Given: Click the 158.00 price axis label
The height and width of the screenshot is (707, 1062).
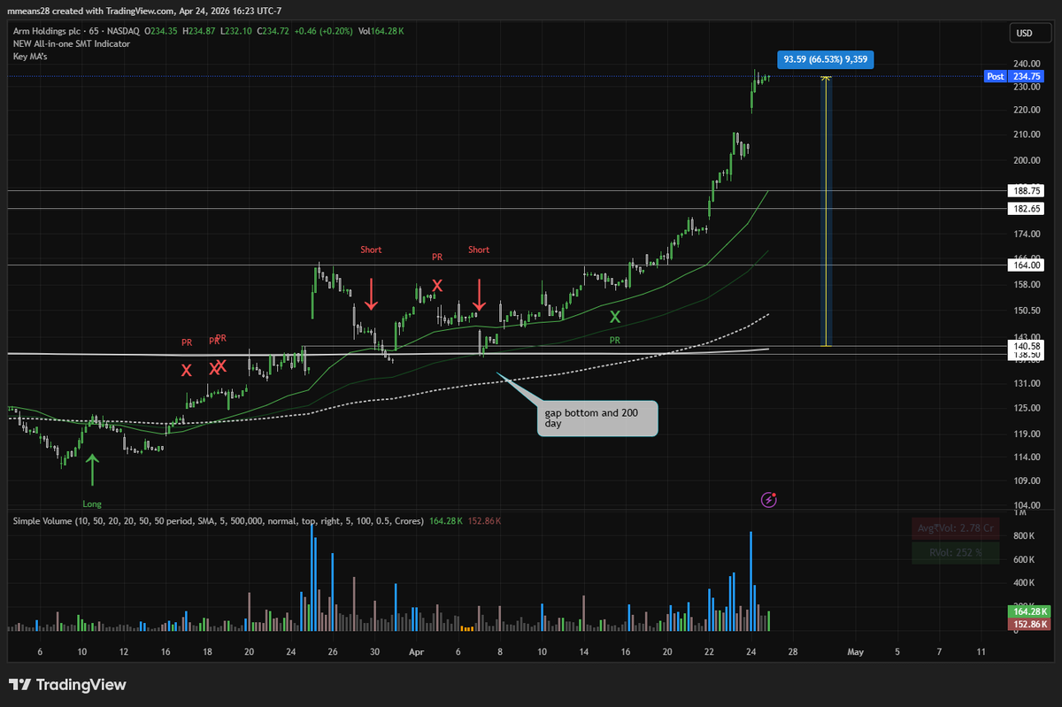Looking at the screenshot, I should 1027,284.
